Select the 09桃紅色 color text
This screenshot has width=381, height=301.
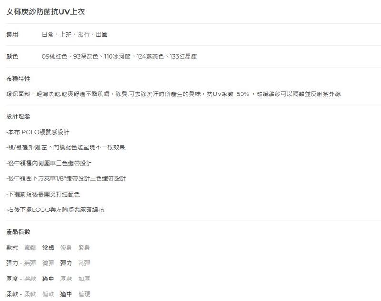point(55,57)
